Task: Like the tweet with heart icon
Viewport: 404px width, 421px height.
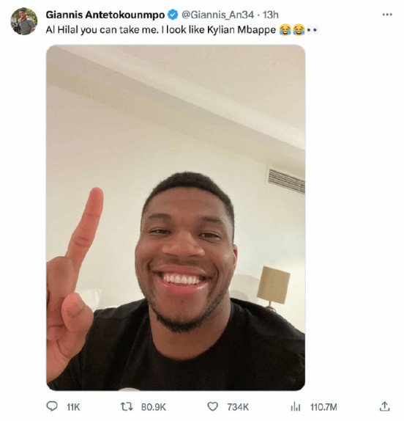Action: (x=213, y=406)
